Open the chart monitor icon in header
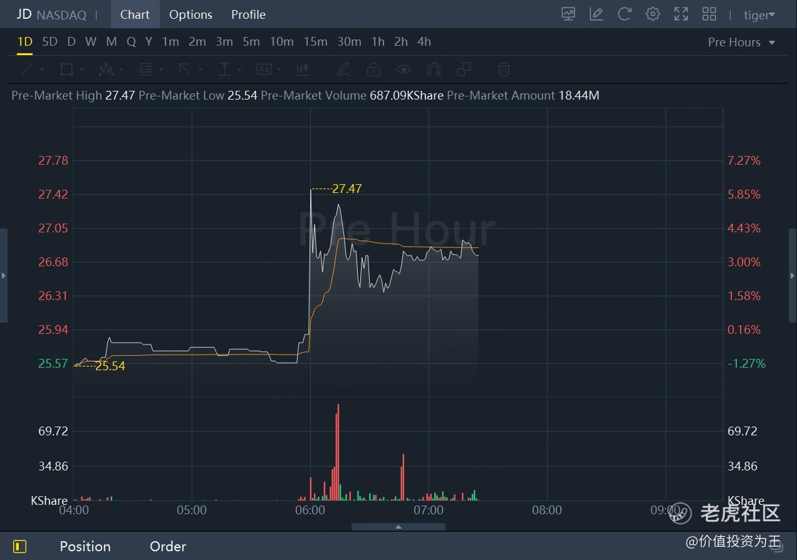The image size is (797, 560). (x=568, y=14)
